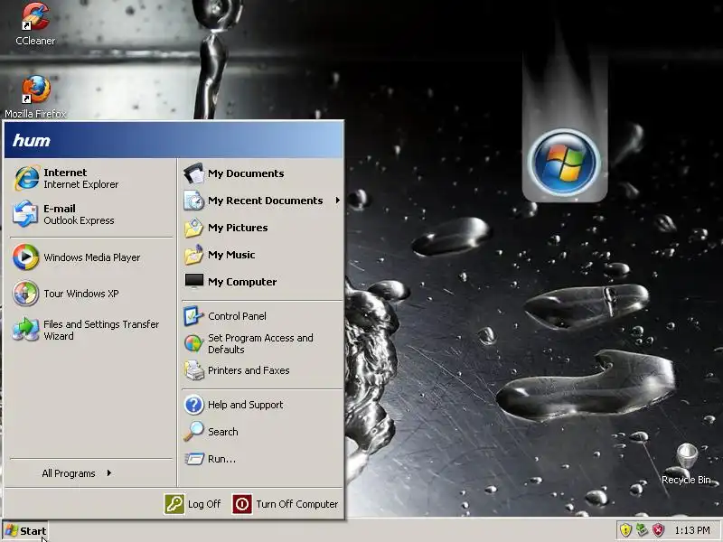The image size is (723, 542).
Task: Select the Search label text
Action: point(222,432)
